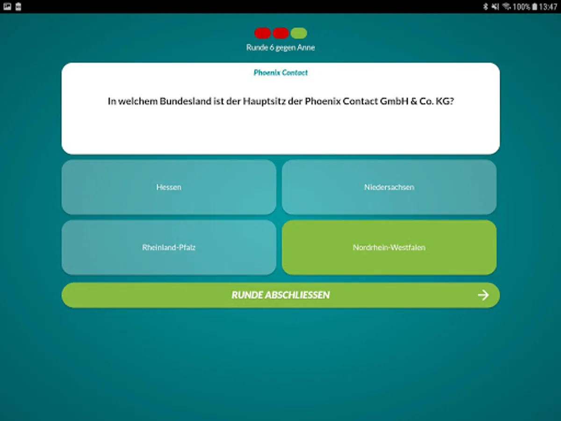Image resolution: width=561 pixels, height=421 pixels.
Task: Click the SD card icon in status bar
Action: tap(18, 7)
